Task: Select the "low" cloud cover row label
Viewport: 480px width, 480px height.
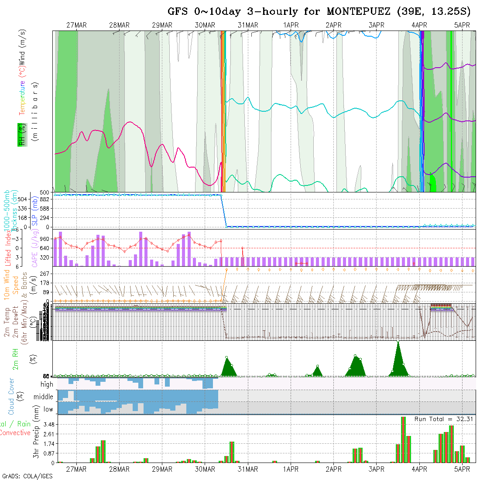Action: (x=48, y=409)
